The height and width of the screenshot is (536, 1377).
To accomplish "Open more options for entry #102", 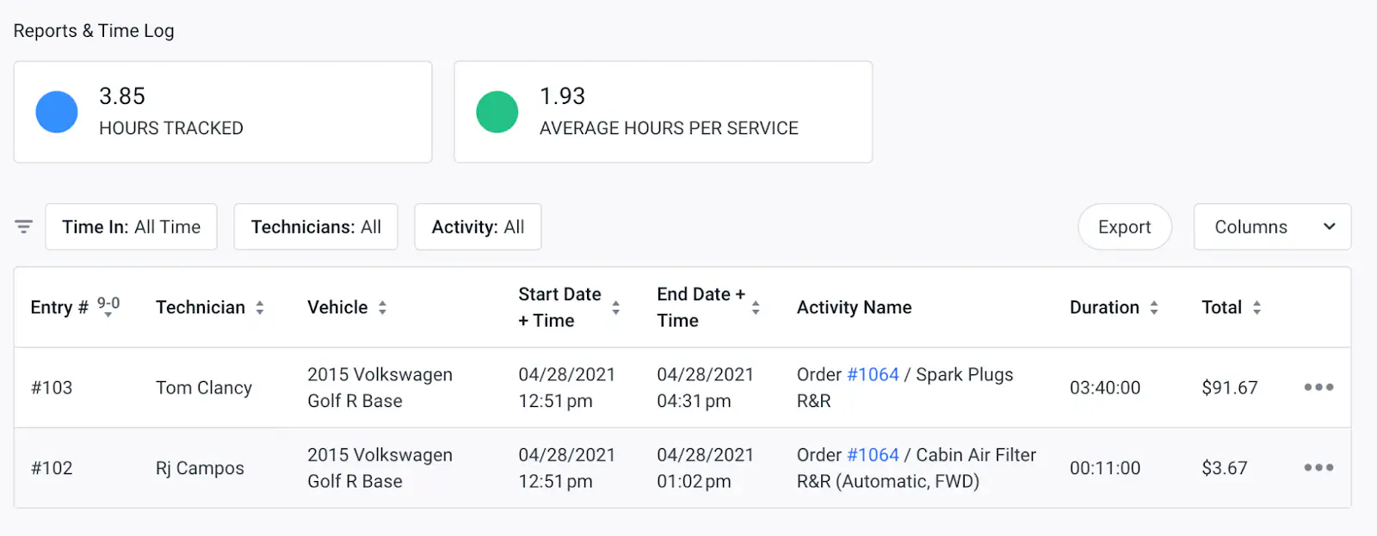I will pos(1318,467).
